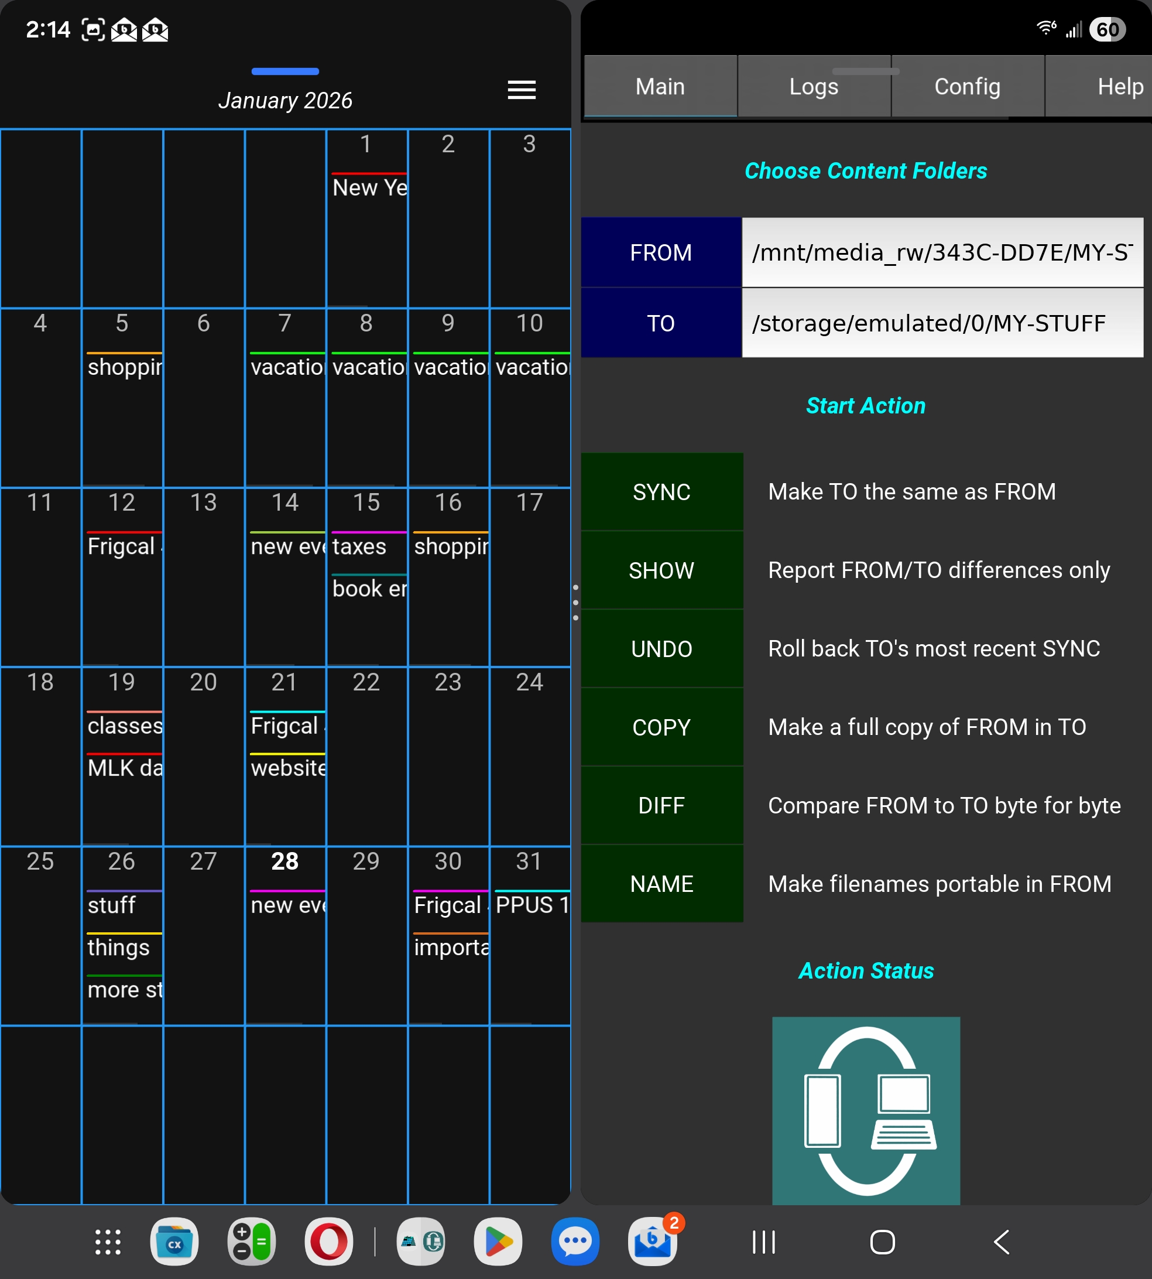1152x1279 pixels.
Task: Launch the Cx File Explorer dock icon
Action: pos(174,1242)
